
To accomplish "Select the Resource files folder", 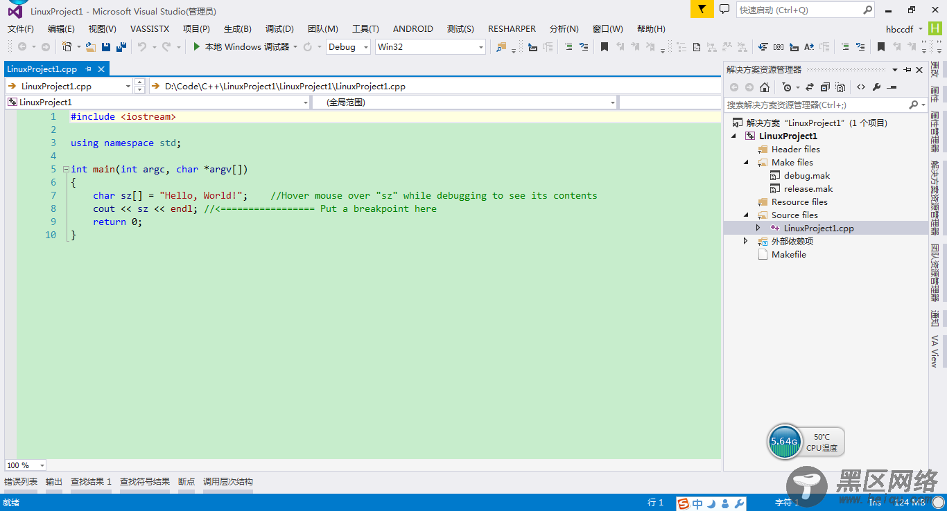I will click(799, 201).
